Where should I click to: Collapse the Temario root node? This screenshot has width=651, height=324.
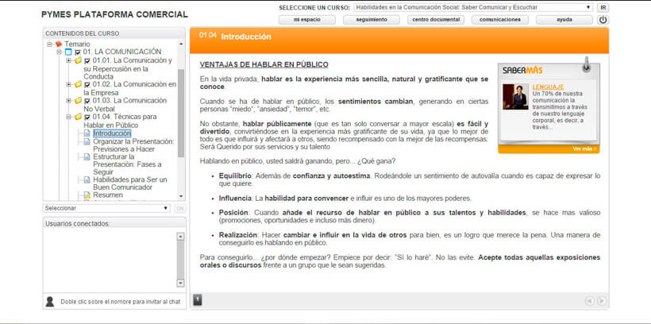click(x=49, y=44)
